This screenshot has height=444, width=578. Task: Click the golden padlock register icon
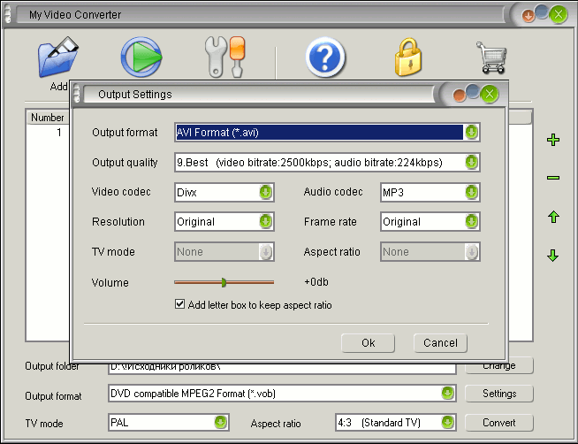[408, 57]
